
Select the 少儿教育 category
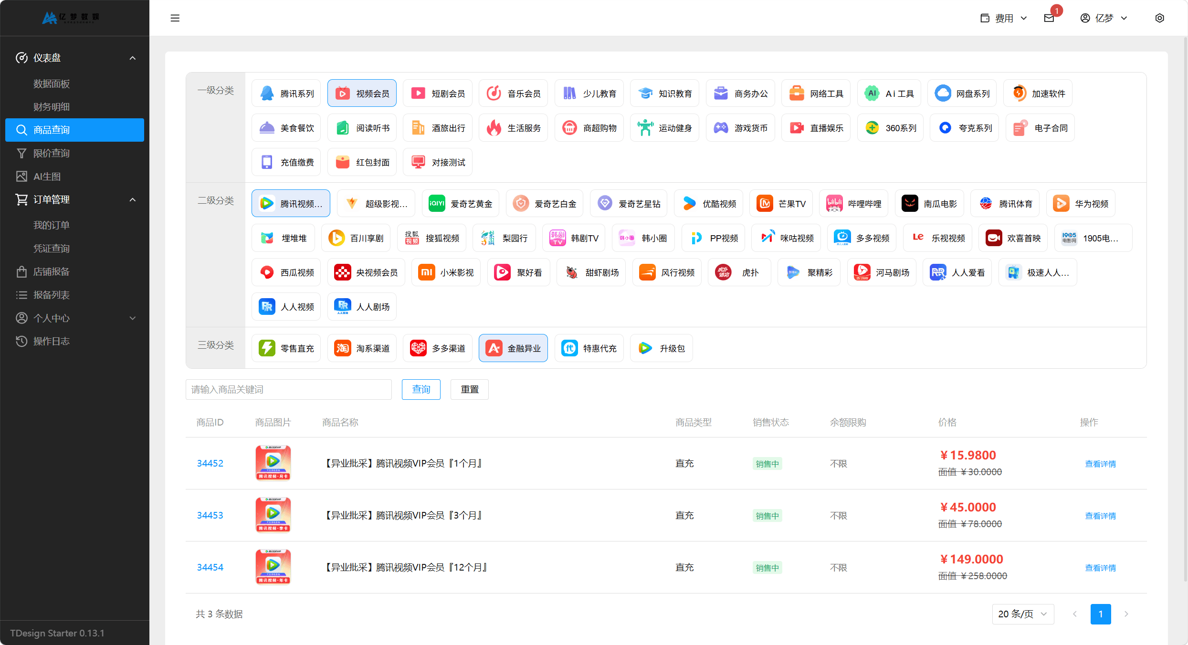tap(589, 94)
